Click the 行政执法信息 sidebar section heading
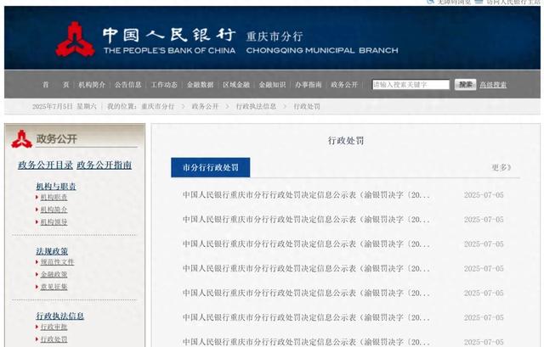This screenshot has width=544, height=347. pyautogui.click(x=60, y=316)
